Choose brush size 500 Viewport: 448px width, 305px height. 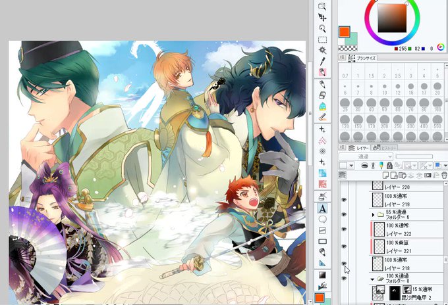437,122
